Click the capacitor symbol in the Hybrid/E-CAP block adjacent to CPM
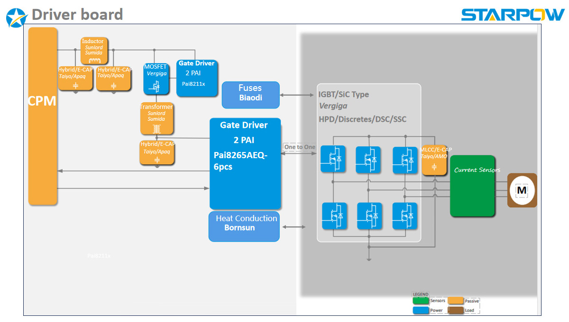The height and width of the screenshot is (322, 569). (75, 85)
